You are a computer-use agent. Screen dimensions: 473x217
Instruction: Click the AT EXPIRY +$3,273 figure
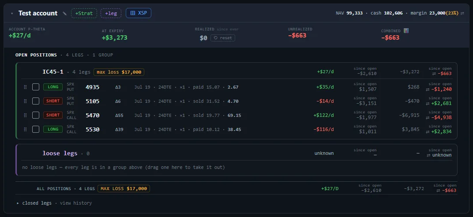pos(115,37)
